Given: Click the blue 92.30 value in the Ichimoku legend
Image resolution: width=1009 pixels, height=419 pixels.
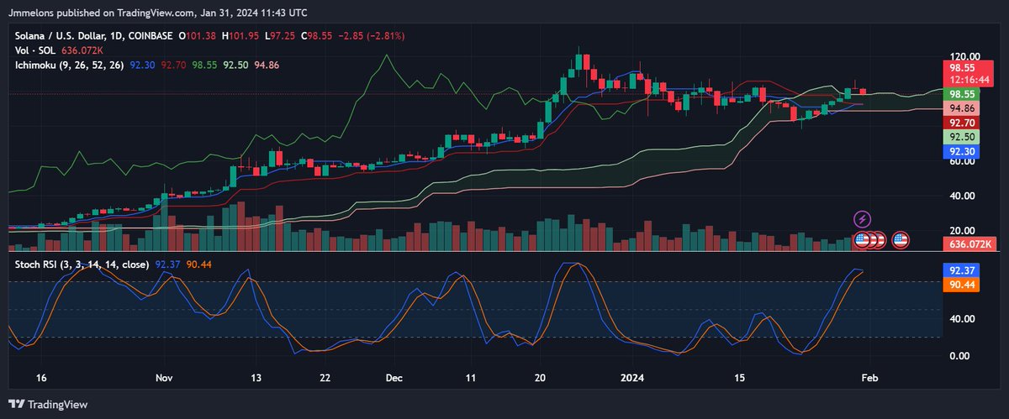Looking at the screenshot, I should tap(143, 65).
